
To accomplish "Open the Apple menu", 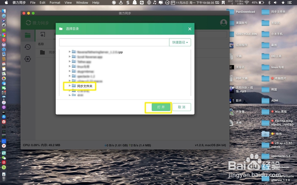I will 6,2.
